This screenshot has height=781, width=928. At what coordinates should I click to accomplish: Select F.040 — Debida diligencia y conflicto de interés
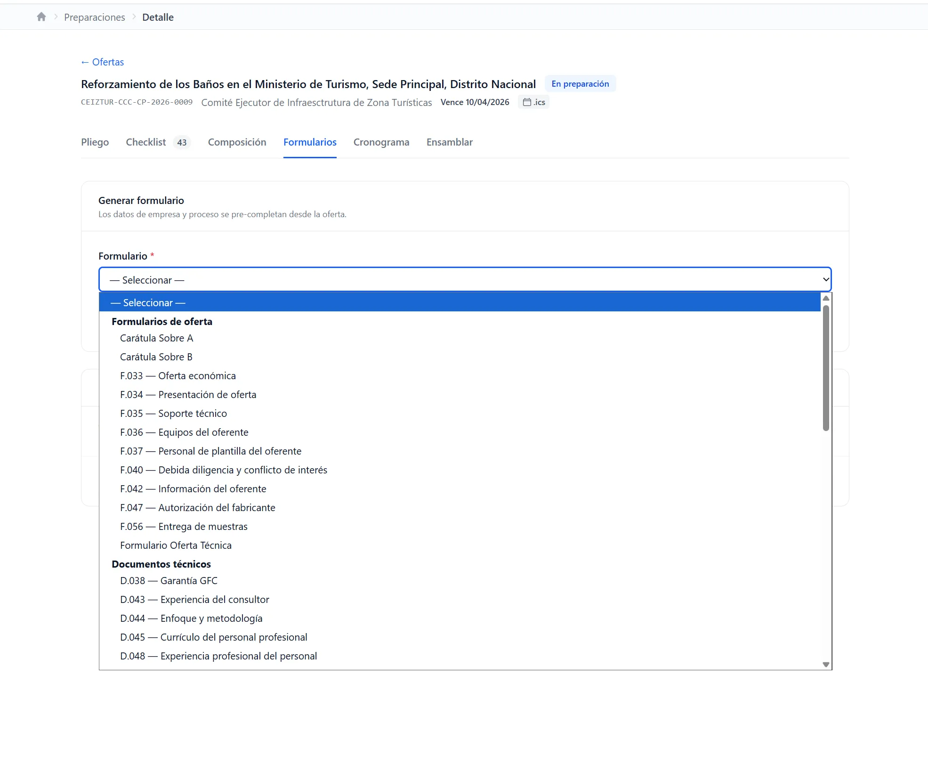460,470
